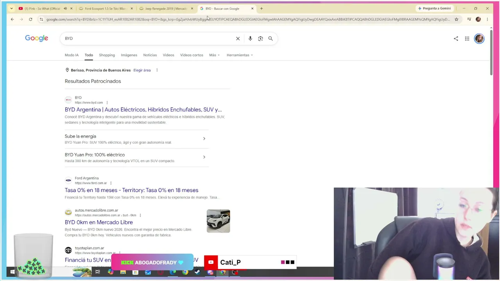Open the Chrome three-dot menu

point(487,19)
